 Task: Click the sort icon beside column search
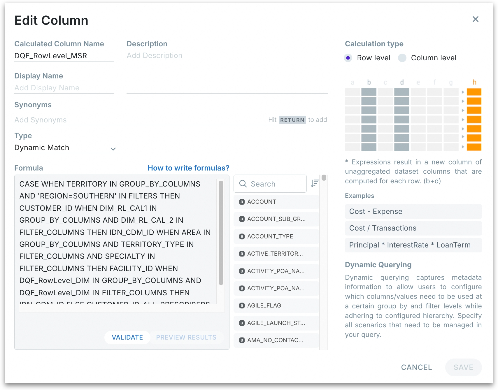coord(315,183)
